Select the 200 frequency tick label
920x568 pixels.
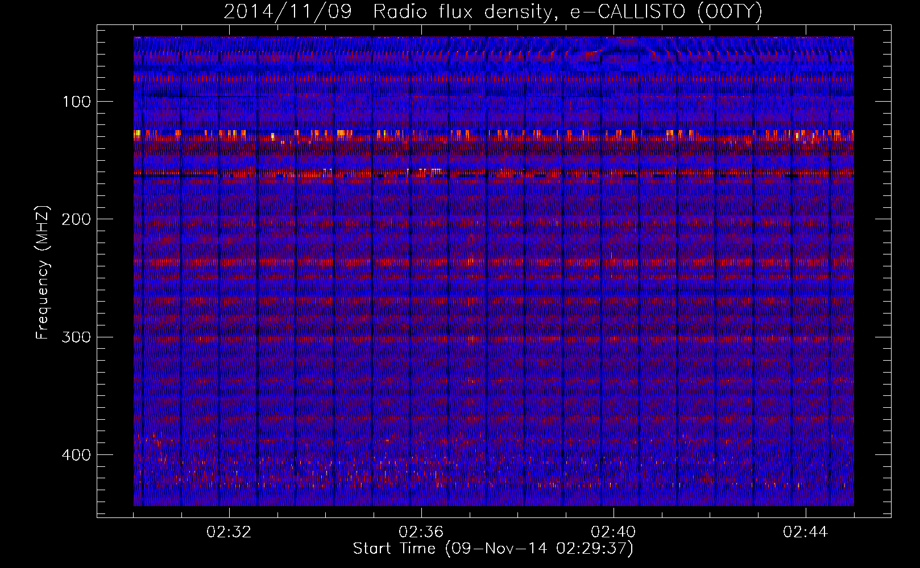coord(76,219)
